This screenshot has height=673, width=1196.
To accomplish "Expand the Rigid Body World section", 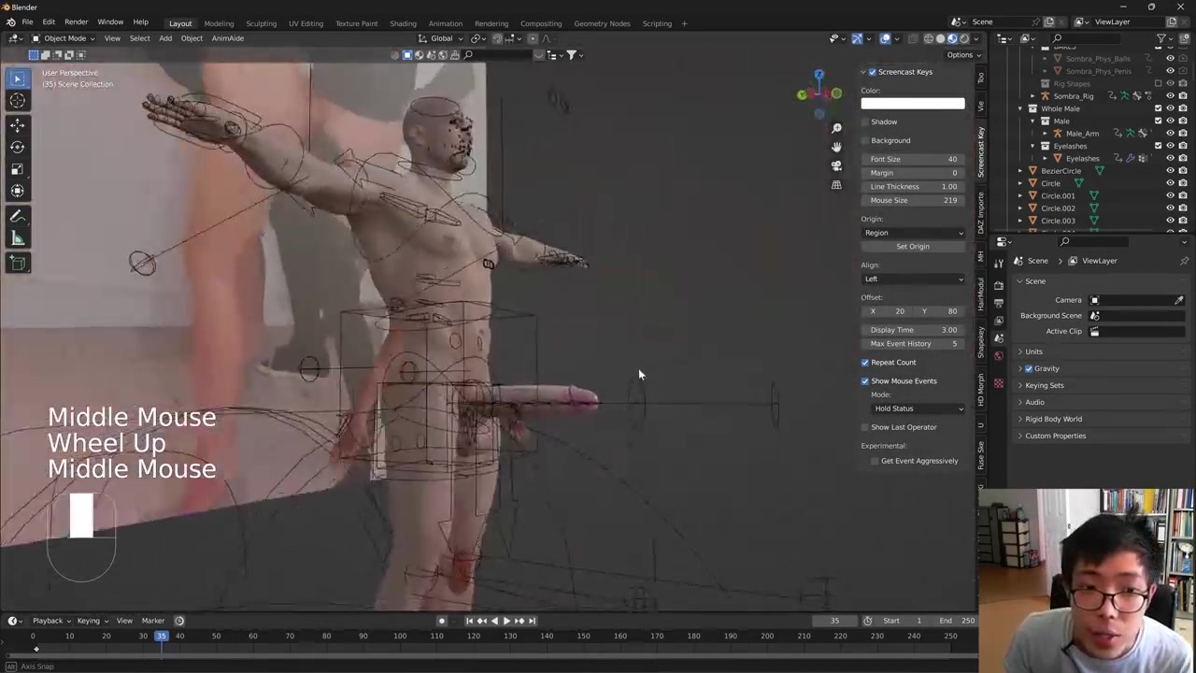I will (1053, 419).
